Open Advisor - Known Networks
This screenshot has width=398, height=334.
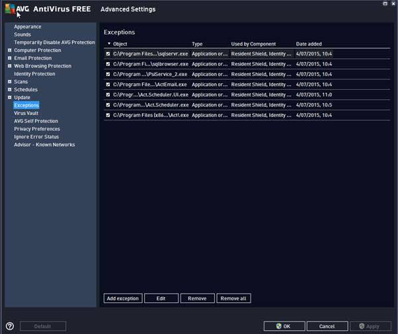point(44,145)
